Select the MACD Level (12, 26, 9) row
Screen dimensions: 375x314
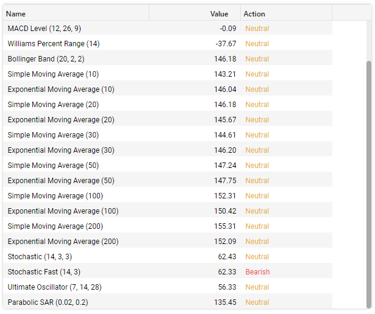pos(168,29)
